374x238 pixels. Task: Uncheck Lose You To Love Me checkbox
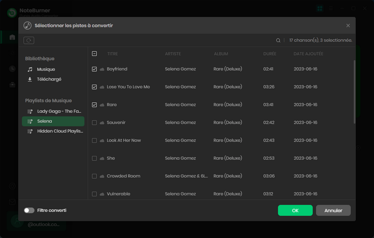coord(94,87)
